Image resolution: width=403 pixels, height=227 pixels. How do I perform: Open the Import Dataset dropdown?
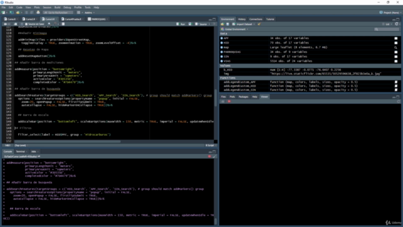(244, 24)
